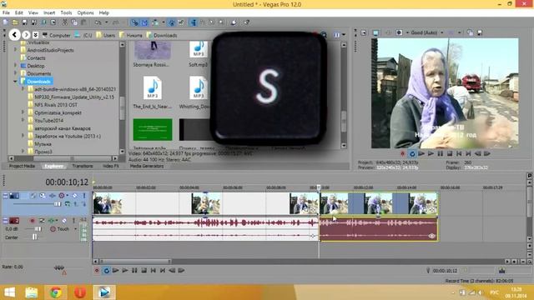Image resolution: width=534 pixels, height=300 pixels.
Task: Toggle Mute on video track 1
Action: (74, 196)
